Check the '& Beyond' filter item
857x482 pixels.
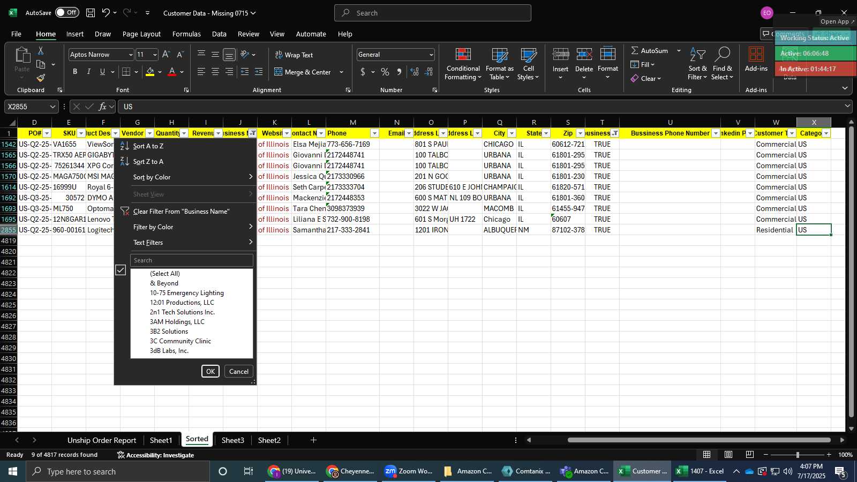pyautogui.click(x=164, y=283)
